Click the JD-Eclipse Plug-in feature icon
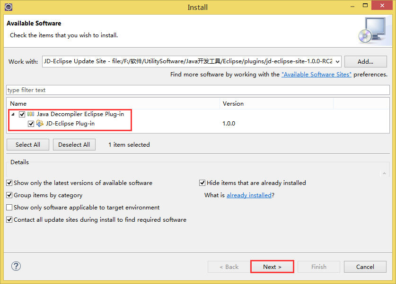The image size is (396, 284). (x=40, y=124)
